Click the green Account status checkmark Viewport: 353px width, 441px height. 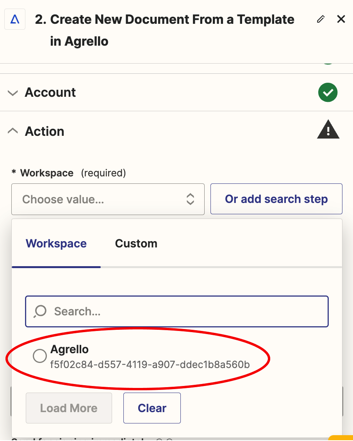point(328,92)
